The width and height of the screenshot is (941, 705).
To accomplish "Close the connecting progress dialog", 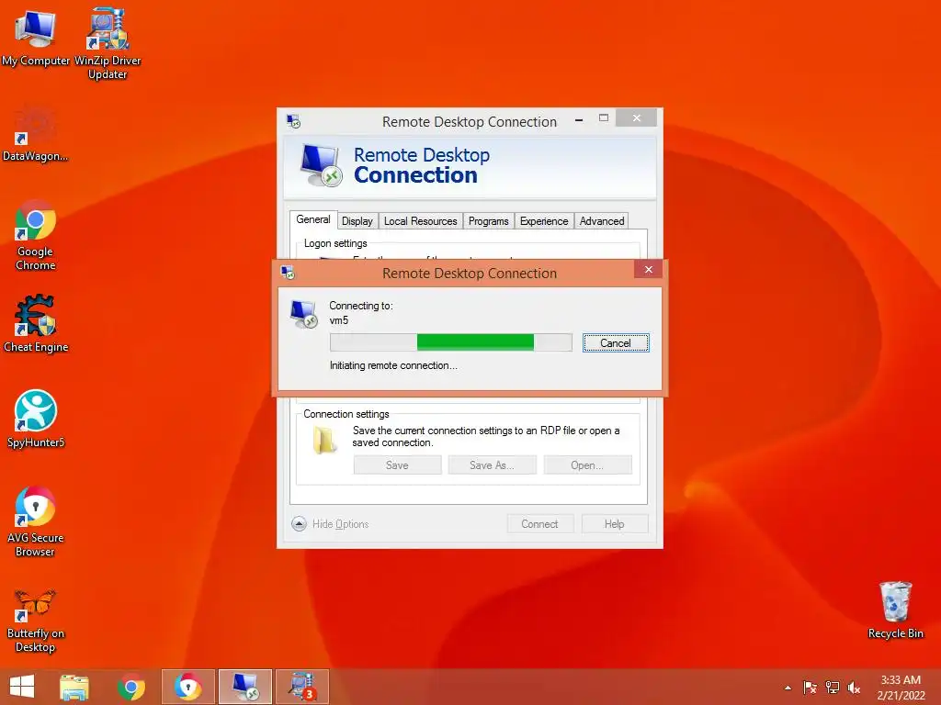I will point(648,270).
